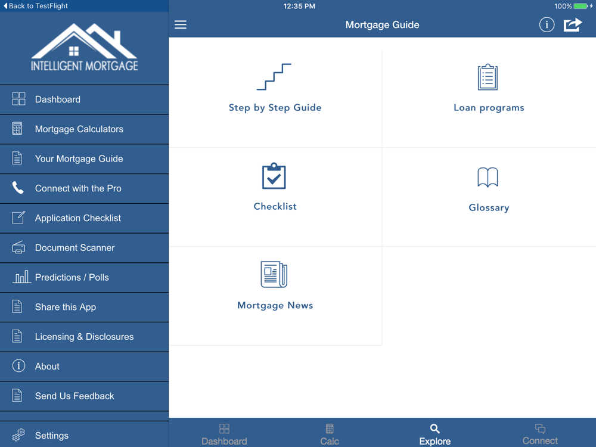Tap the Checklist clipboard checkmark icon
The height and width of the screenshot is (447, 596).
[274, 176]
